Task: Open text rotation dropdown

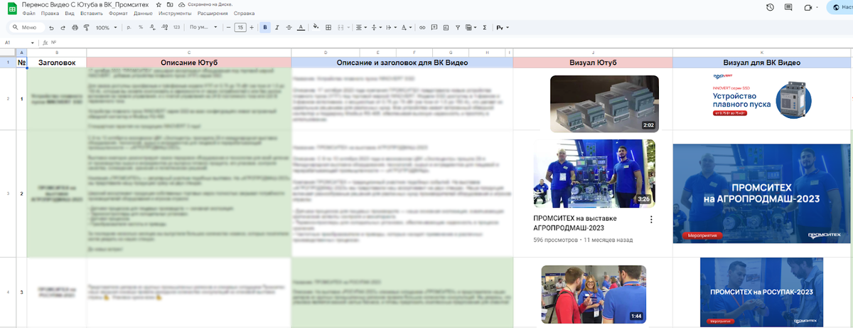Action: pyautogui.click(x=406, y=28)
